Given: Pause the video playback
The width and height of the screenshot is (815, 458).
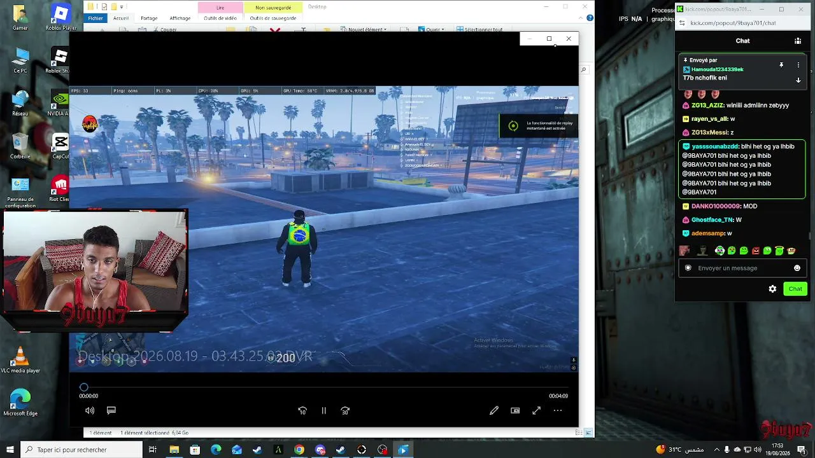Looking at the screenshot, I should coord(323,411).
